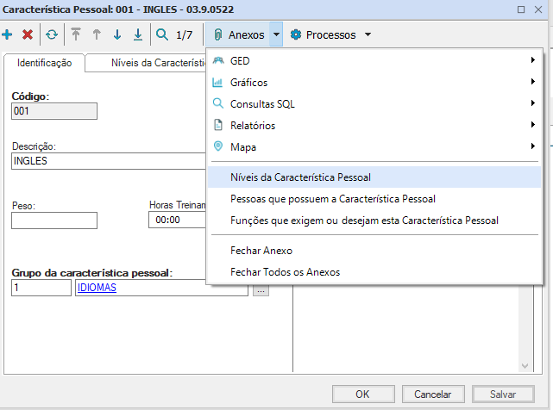Go to the first record arrow

[x=76, y=35]
